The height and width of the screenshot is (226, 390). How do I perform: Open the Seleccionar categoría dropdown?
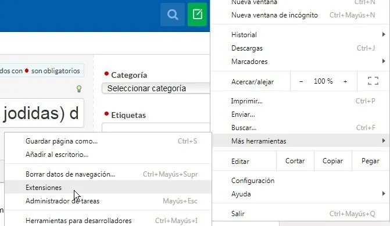(156, 88)
